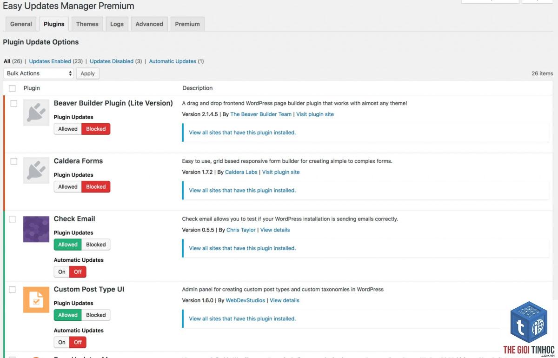
Task: Select the Custom Post Type UI checkbox
Action: pyautogui.click(x=12, y=290)
